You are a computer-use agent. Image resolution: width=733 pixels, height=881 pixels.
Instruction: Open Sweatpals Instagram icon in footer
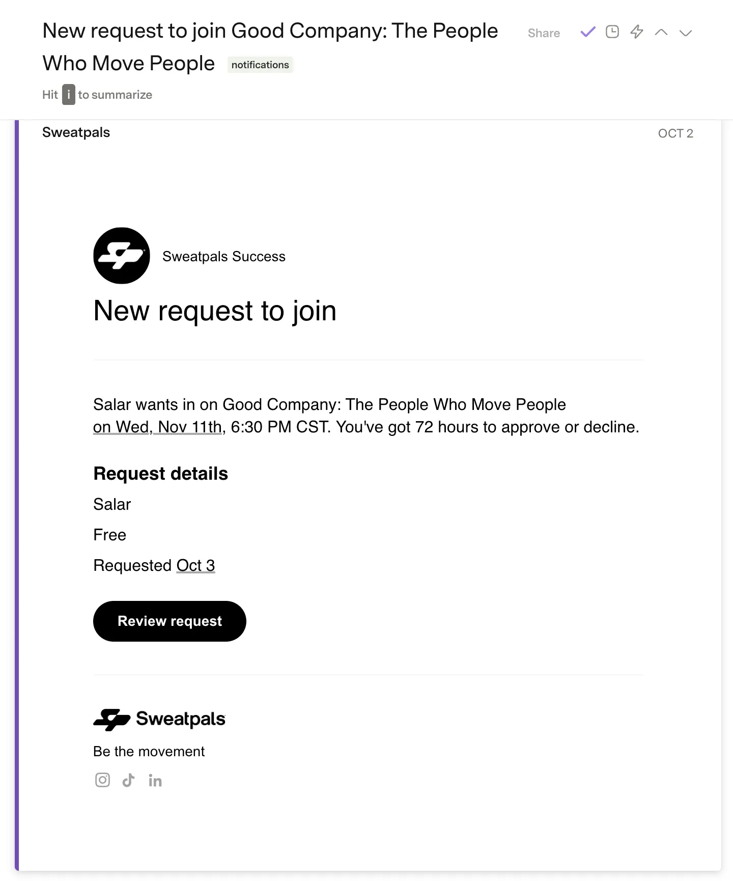102,780
